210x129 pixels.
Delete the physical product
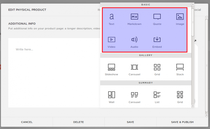(x=78, y=122)
